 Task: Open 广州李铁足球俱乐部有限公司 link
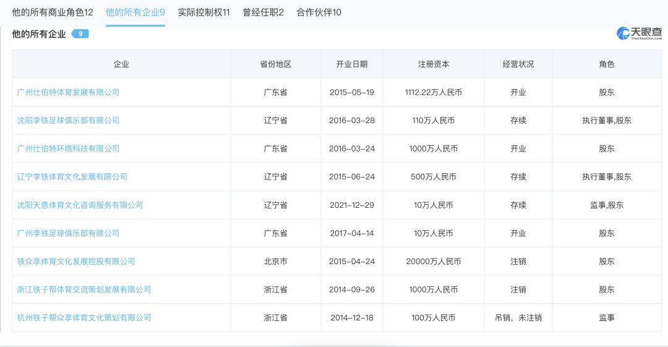coord(68,233)
